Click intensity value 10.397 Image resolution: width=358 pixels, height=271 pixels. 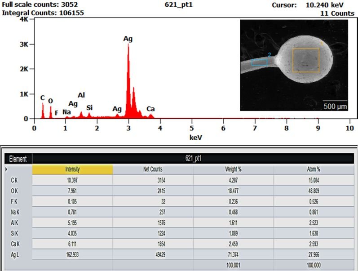pos(72,180)
